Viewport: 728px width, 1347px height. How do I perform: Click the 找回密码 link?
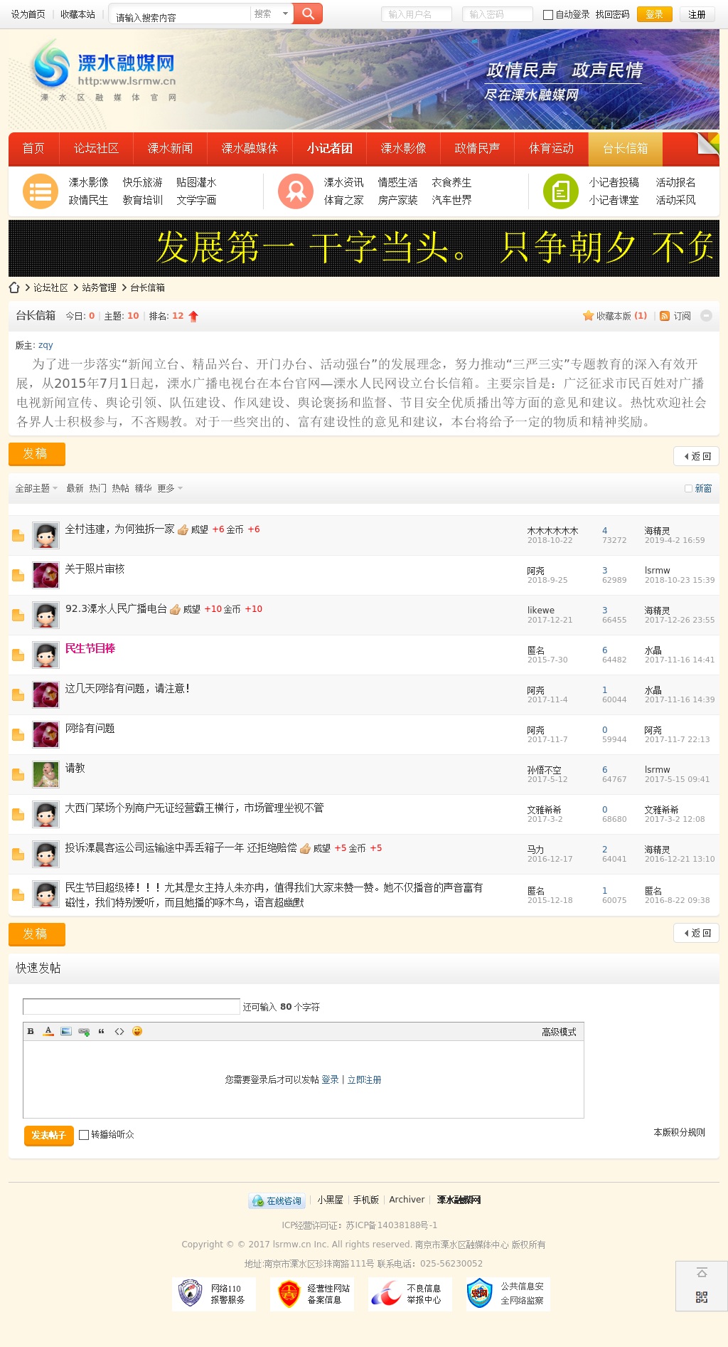pyautogui.click(x=612, y=14)
